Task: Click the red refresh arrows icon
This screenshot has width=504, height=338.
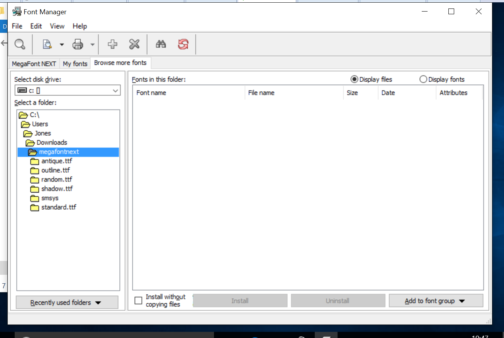Action: tap(183, 44)
